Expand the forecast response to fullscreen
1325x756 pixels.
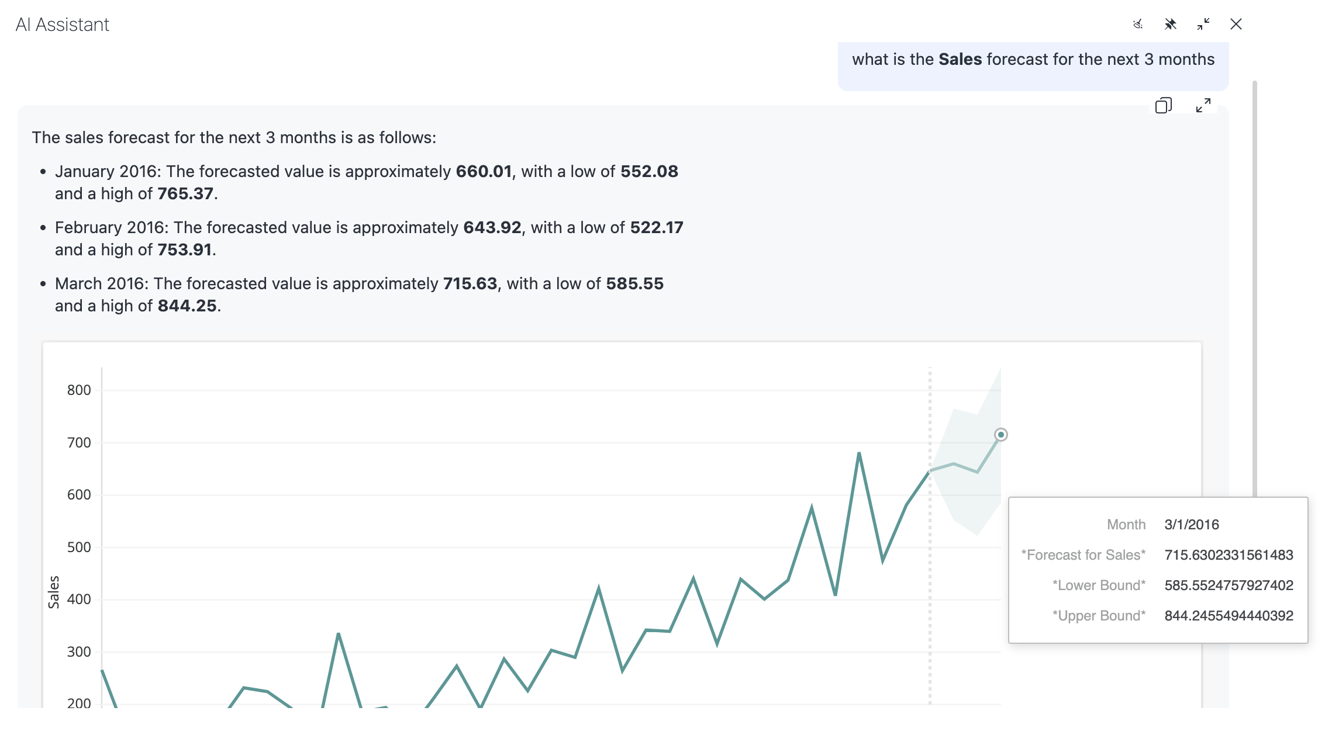1203,106
